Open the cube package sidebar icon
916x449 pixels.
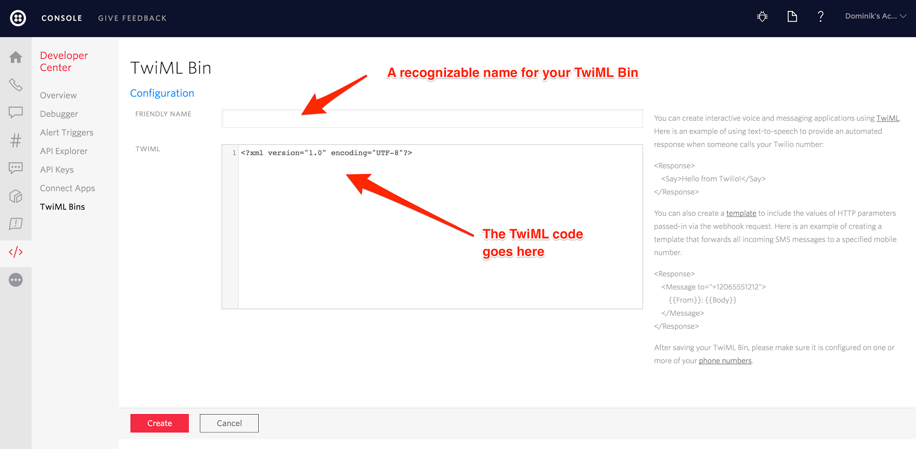point(16,196)
